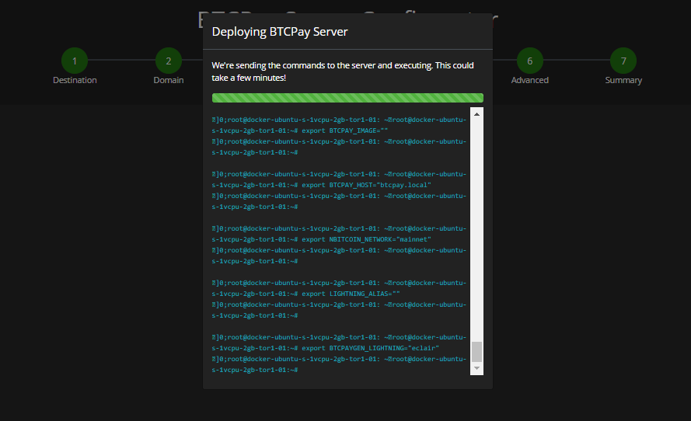
Task: Click step 2 circle in wizard
Action: [169, 61]
